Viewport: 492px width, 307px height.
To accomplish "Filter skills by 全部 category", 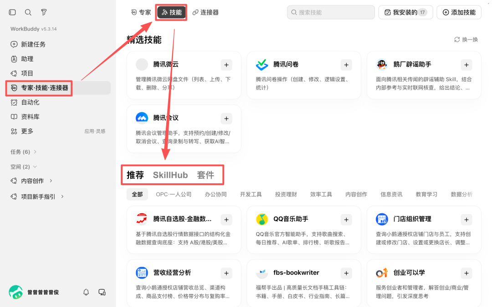I will pyautogui.click(x=137, y=194).
